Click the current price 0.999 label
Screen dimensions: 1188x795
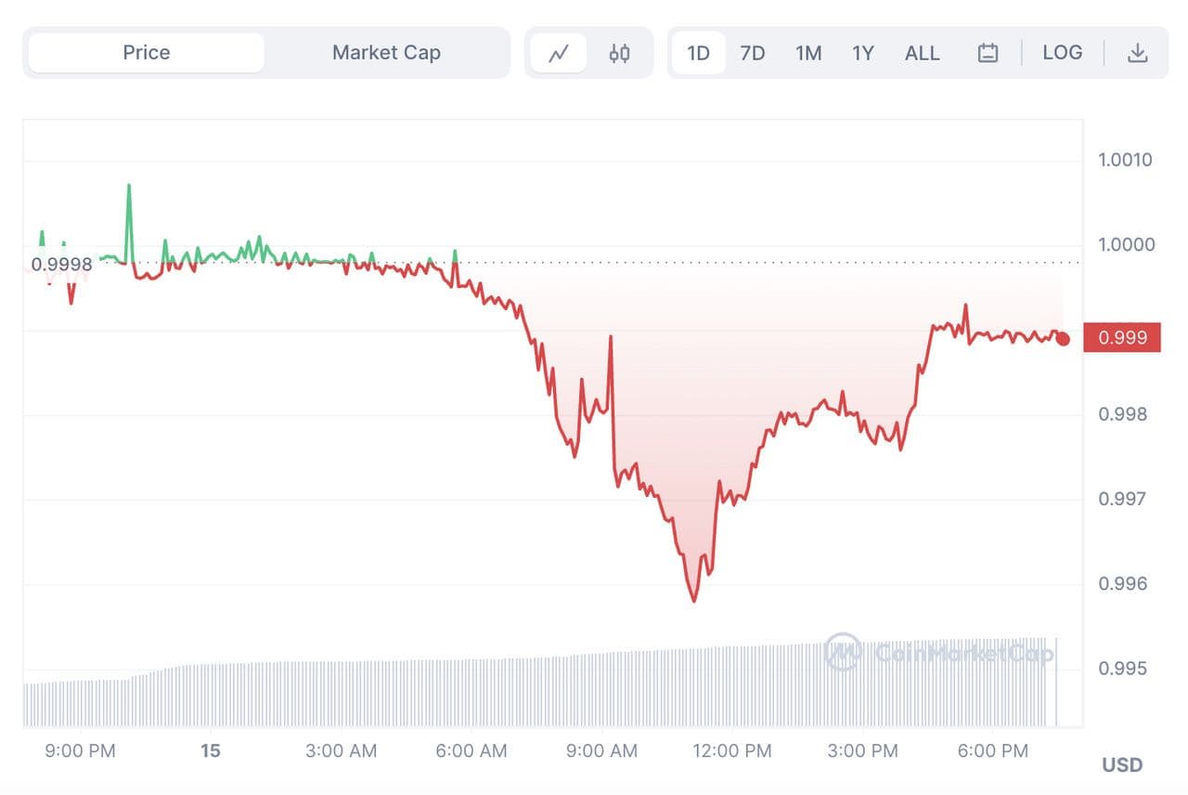click(x=1122, y=338)
